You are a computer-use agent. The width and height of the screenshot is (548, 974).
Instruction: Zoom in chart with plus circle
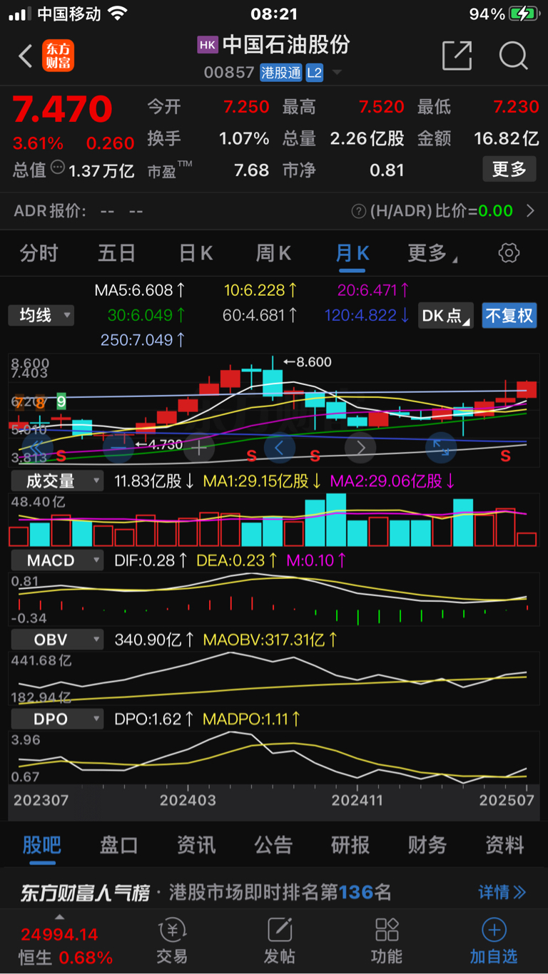[199, 448]
